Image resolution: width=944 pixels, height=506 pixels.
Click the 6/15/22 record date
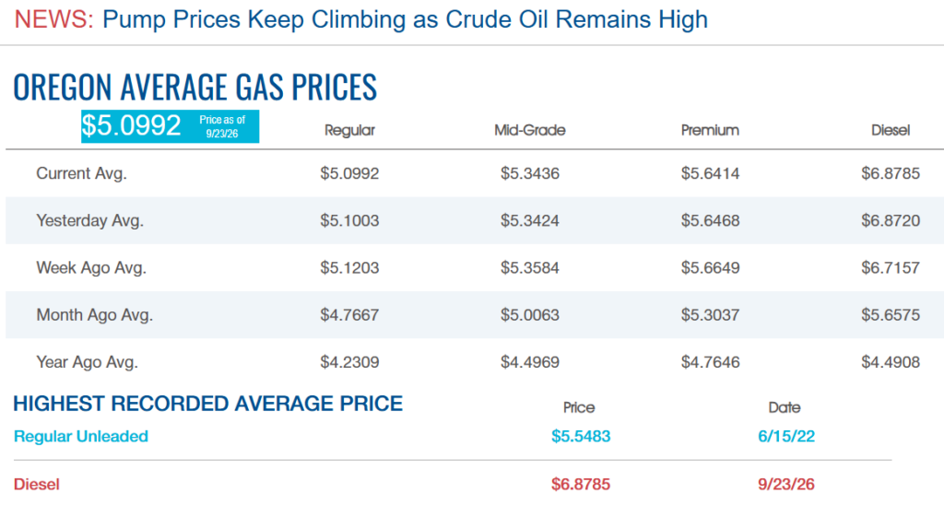[785, 436]
